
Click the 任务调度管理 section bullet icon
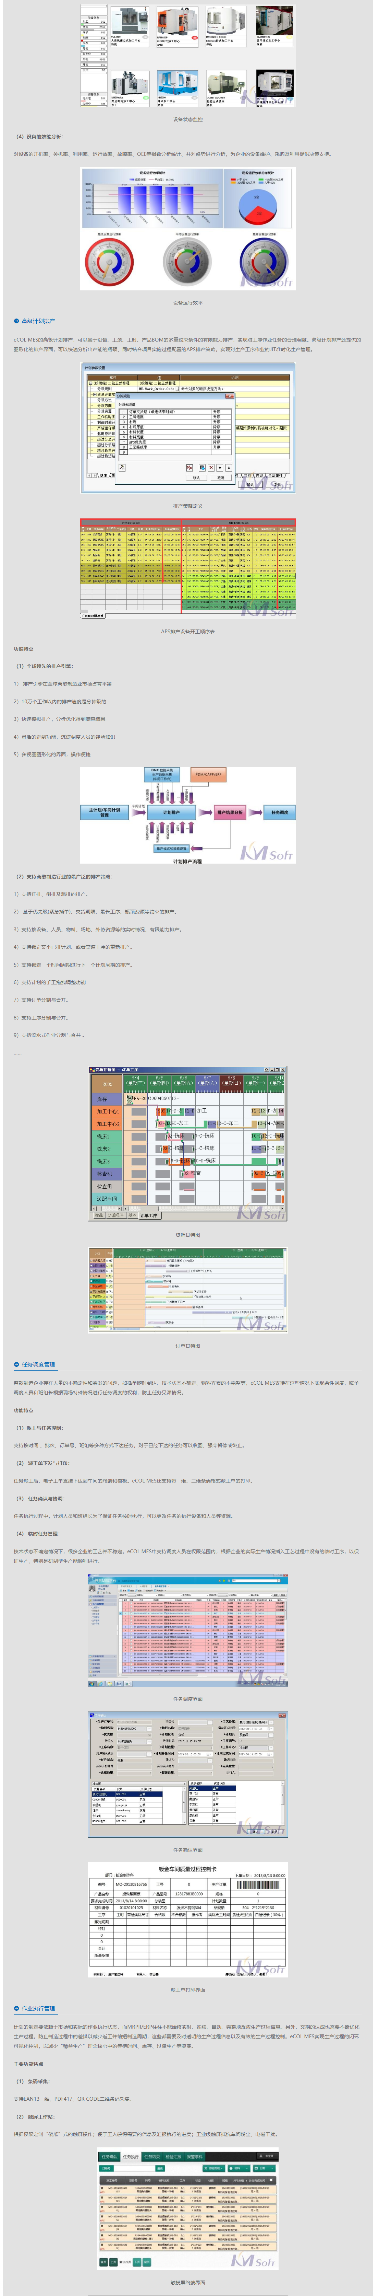(x=16, y=1364)
